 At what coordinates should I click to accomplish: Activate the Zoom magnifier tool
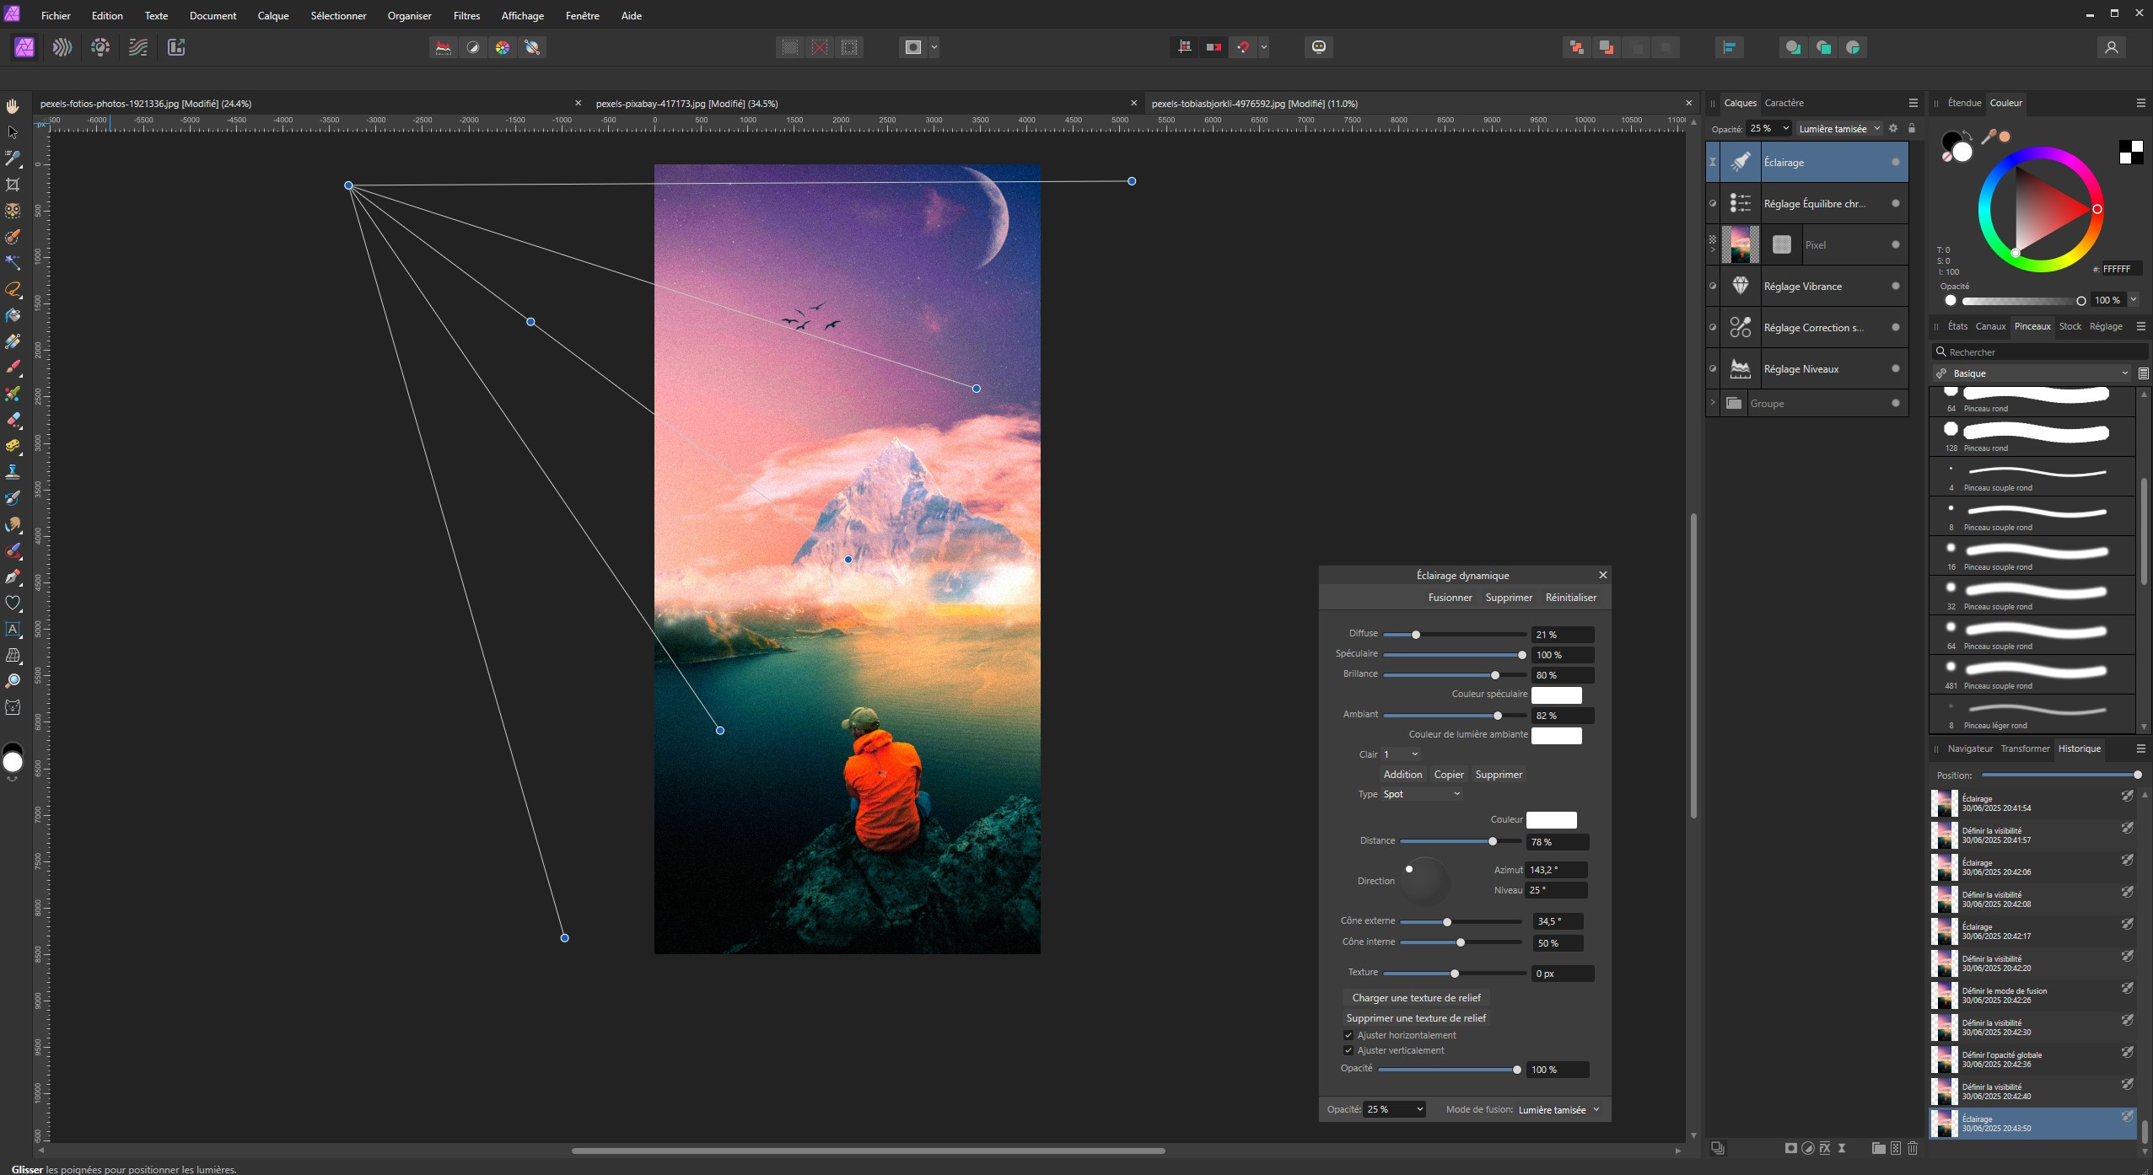coord(13,681)
